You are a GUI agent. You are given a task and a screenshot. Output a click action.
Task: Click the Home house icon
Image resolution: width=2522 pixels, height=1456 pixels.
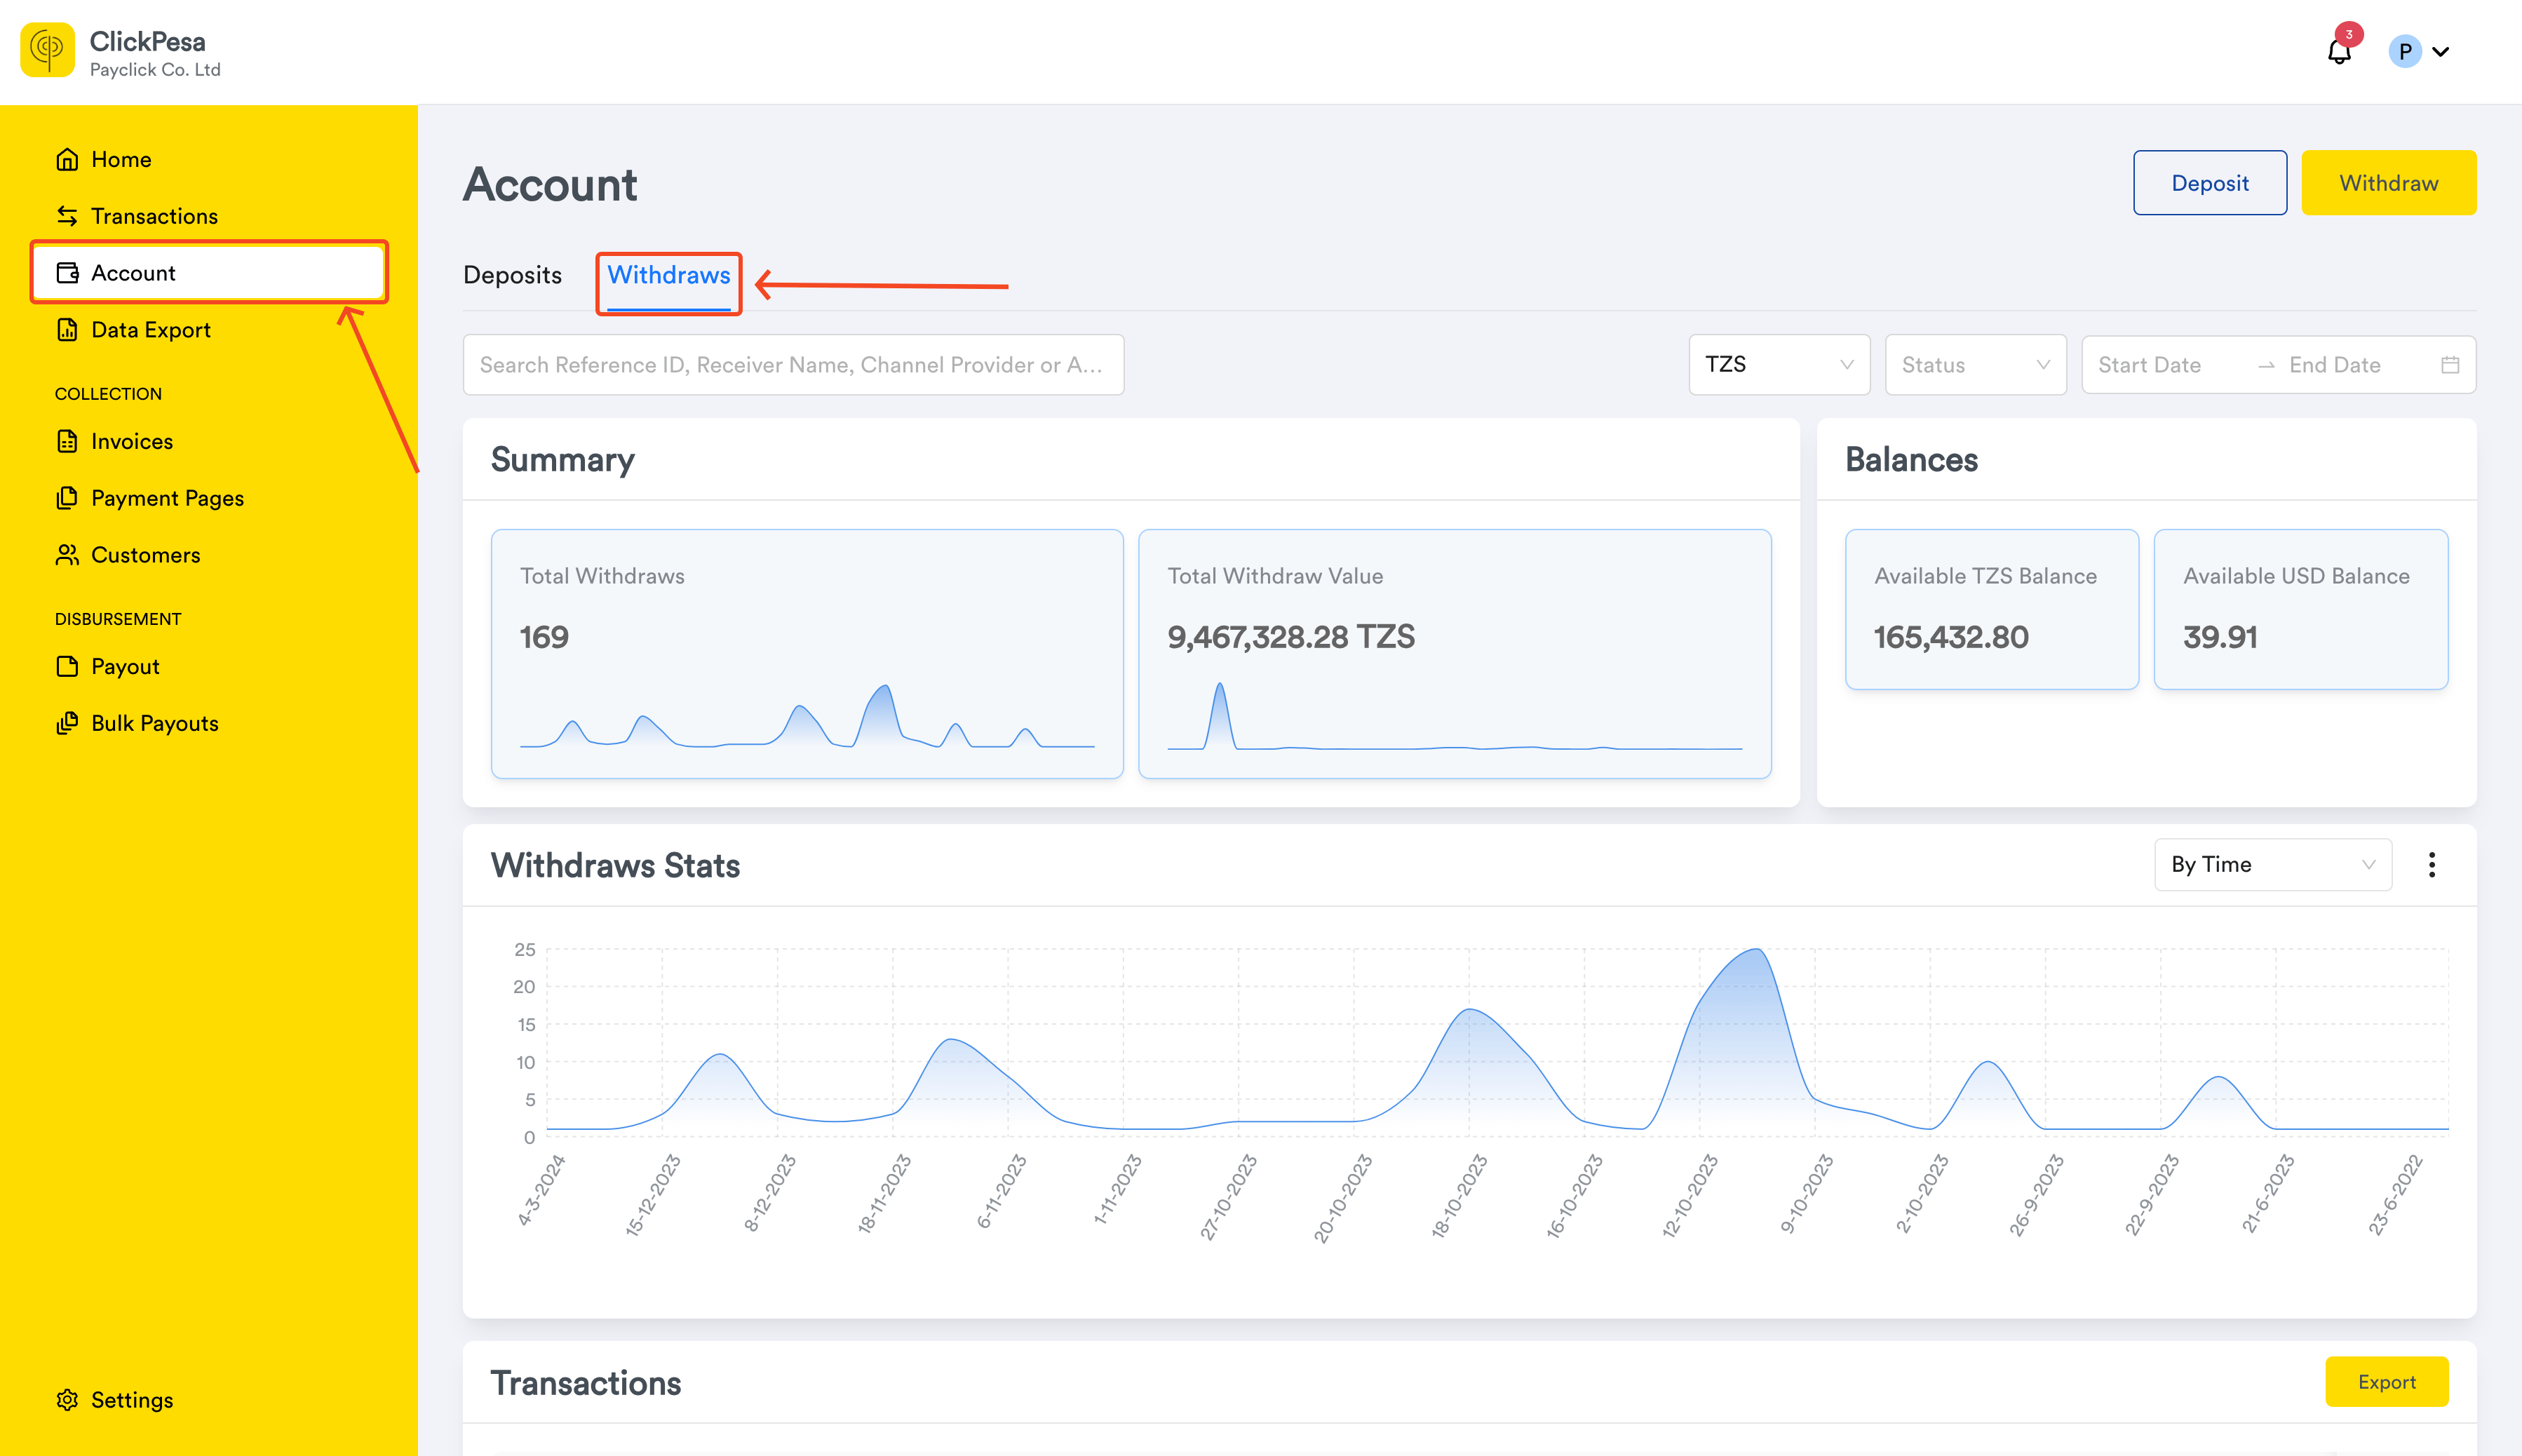tap(67, 160)
